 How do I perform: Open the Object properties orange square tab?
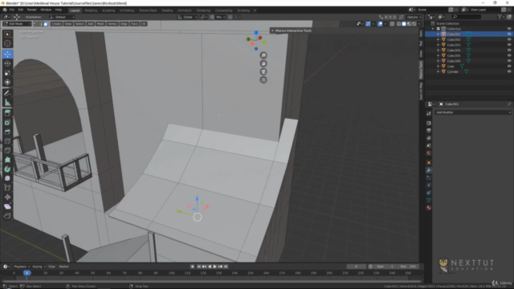tap(428, 162)
